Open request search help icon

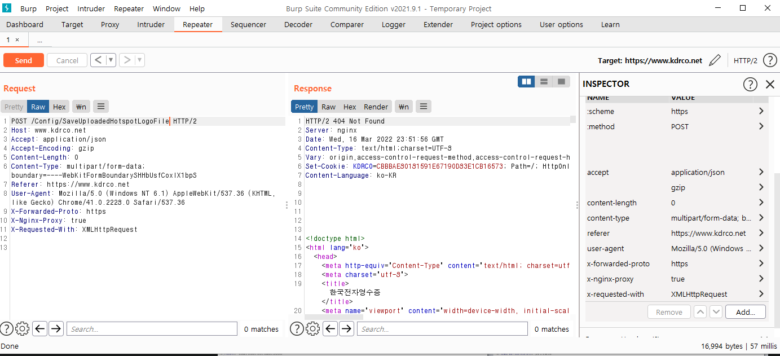tap(6, 328)
